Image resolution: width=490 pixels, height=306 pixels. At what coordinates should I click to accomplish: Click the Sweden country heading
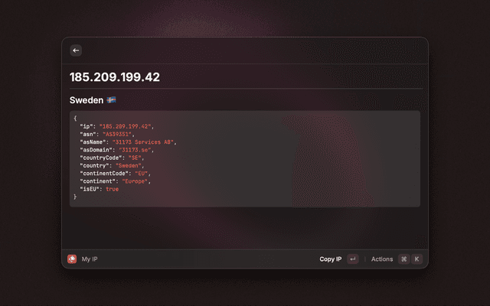tap(86, 100)
